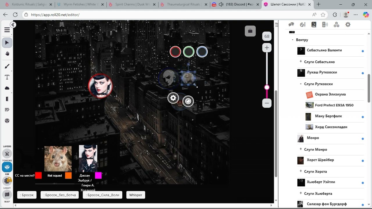Click the red color square beside СС на месте?
Viewport: 372px width, 209px height.
click(x=38, y=175)
